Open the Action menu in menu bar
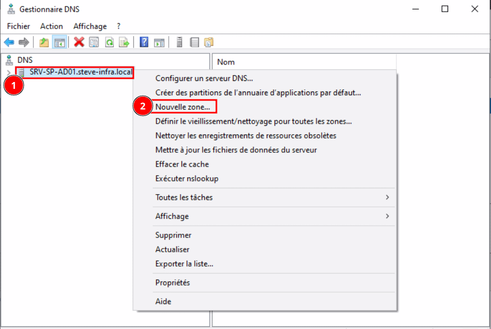 pos(51,26)
